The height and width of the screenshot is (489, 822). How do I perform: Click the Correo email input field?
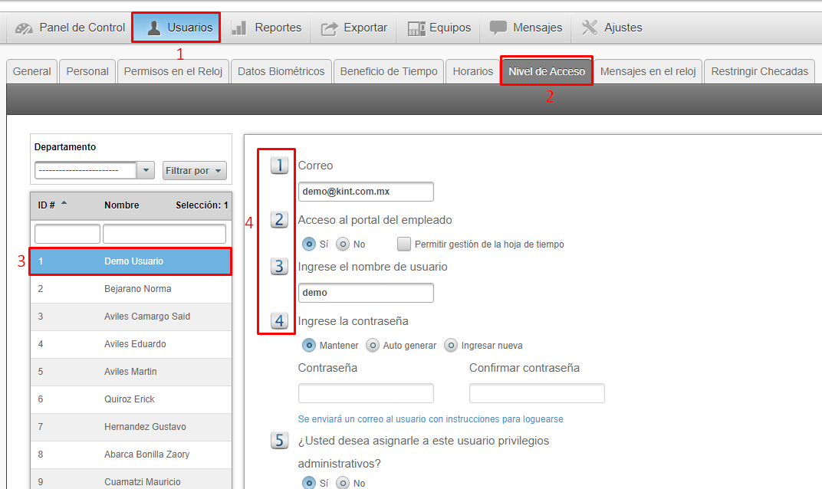pyautogui.click(x=366, y=192)
